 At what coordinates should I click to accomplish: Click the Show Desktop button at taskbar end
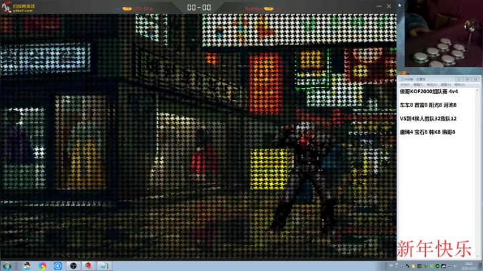click(x=480, y=266)
